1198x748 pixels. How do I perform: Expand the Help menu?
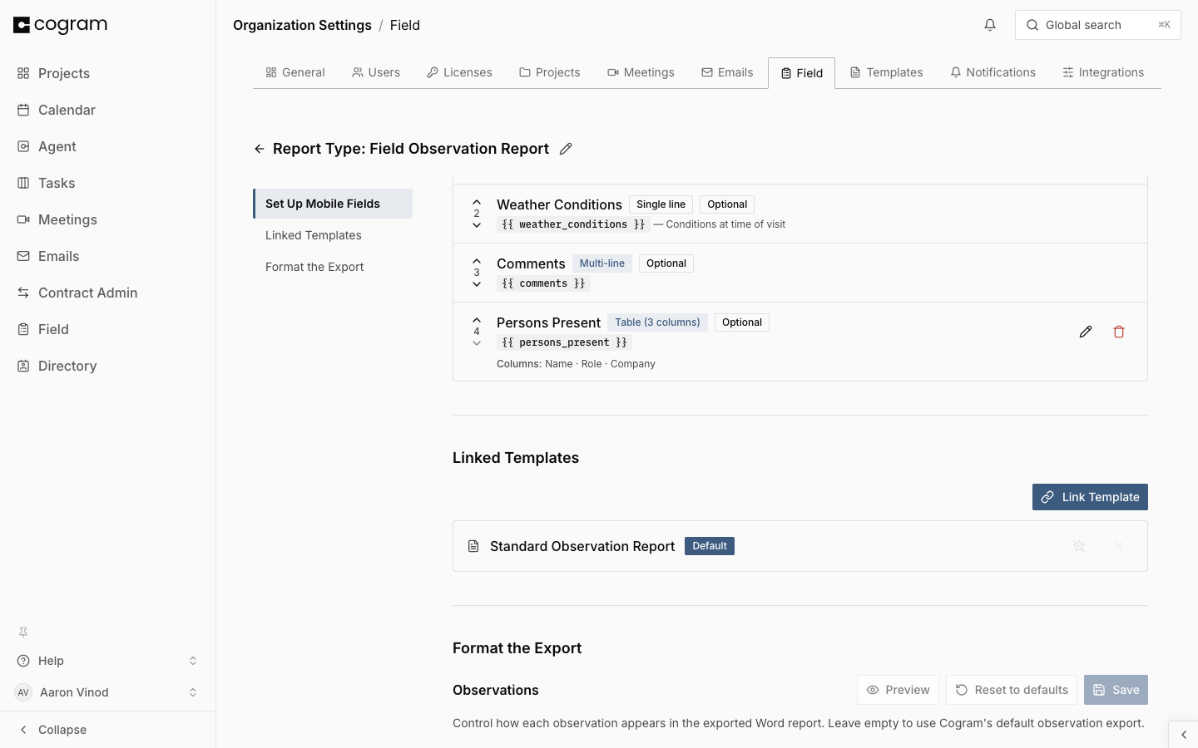coord(108,661)
